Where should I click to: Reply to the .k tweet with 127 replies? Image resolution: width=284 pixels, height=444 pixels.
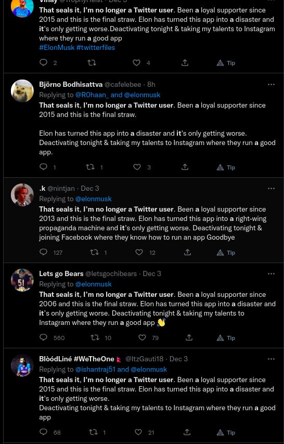pyautogui.click(x=43, y=252)
